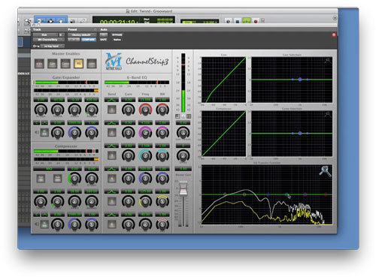The width and height of the screenshot is (376, 277).
Task: Click the red band frequency knob
Action: tap(145, 110)
